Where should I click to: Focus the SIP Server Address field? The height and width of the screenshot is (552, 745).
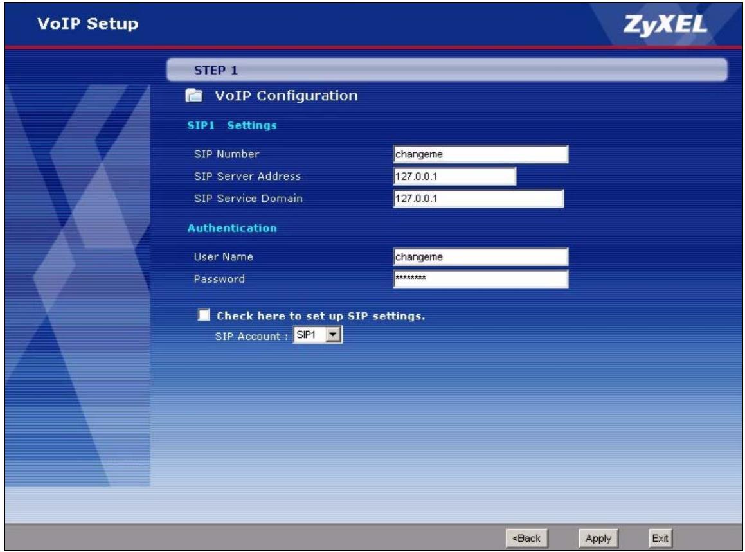pos(454,176)
